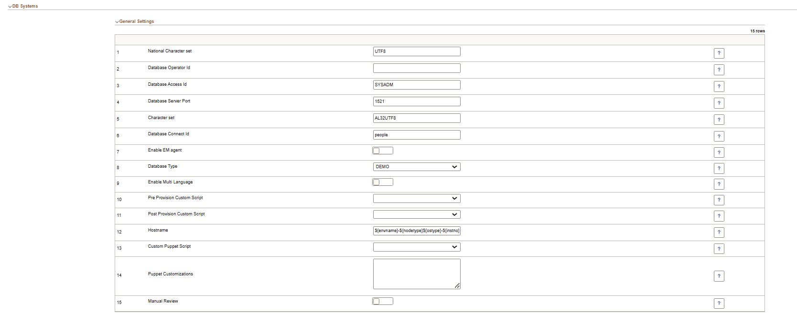Open help for Manual Review
The width and height of the screenshot is (797, 314).
719,303
